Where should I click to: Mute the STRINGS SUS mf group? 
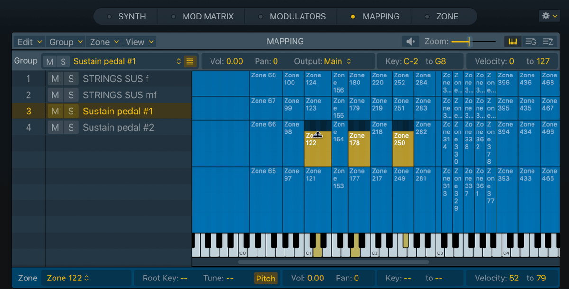pos(55,94)
